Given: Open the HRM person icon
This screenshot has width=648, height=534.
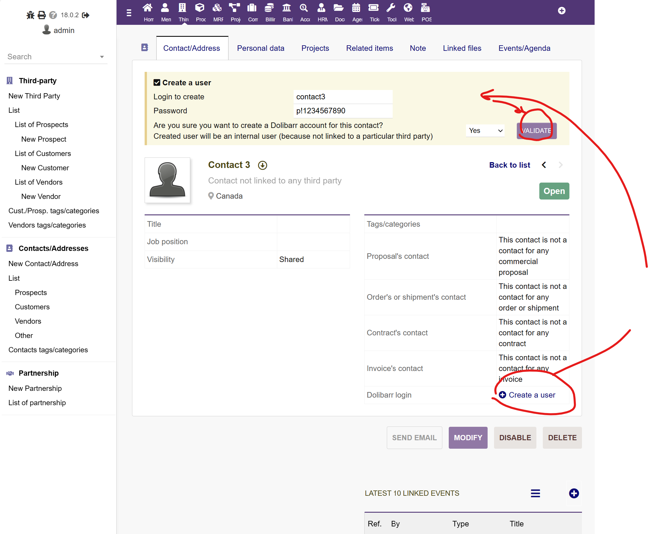Looking at the screenshot, I should pyautogui.click(x=322, y=8).
